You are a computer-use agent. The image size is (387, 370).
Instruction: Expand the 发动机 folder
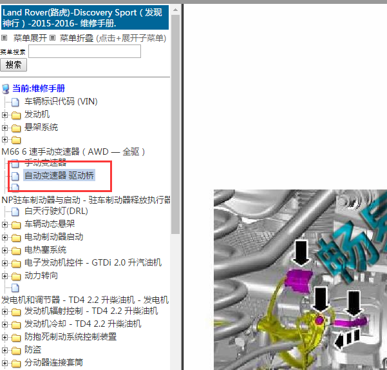5,115
